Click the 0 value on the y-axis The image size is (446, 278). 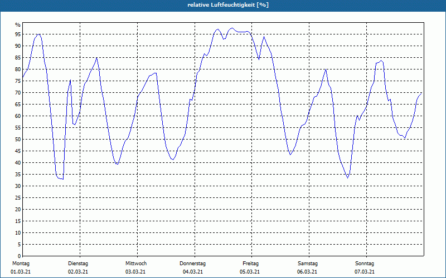20,256
